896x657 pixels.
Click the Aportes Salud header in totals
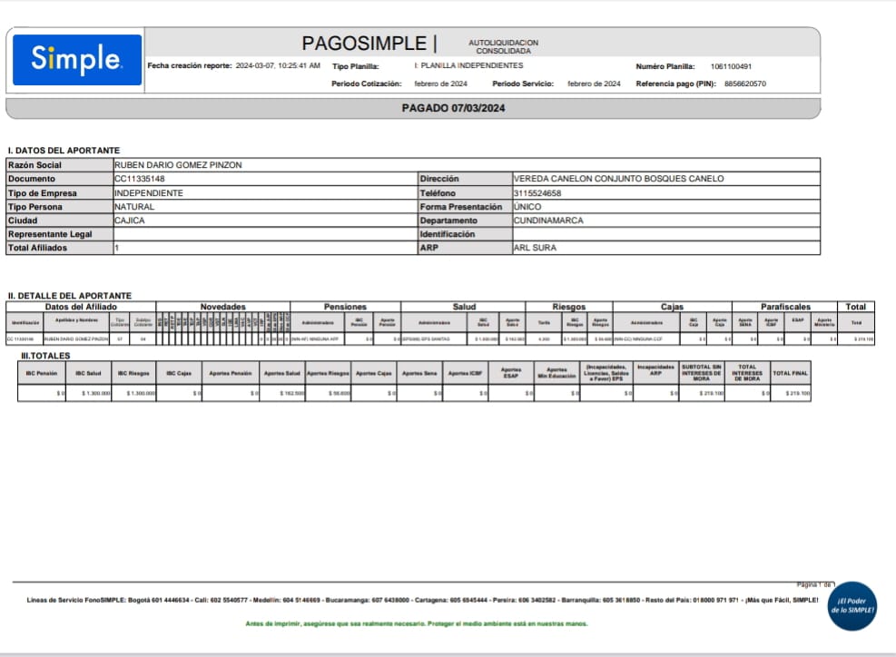281,373
